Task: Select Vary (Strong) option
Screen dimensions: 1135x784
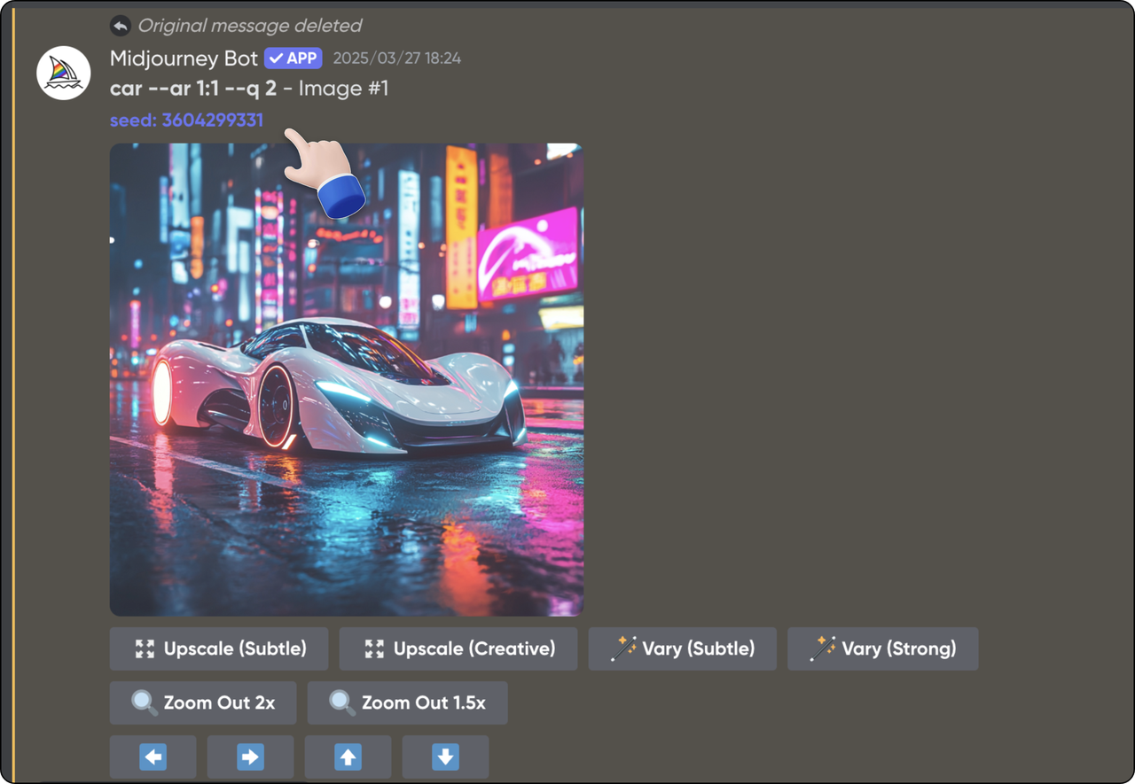Action: tap(882, 648)
